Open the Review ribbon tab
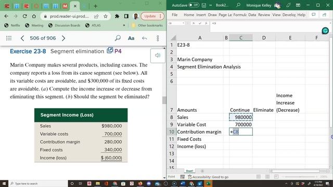333x187 pixels. tap(264, 15)
